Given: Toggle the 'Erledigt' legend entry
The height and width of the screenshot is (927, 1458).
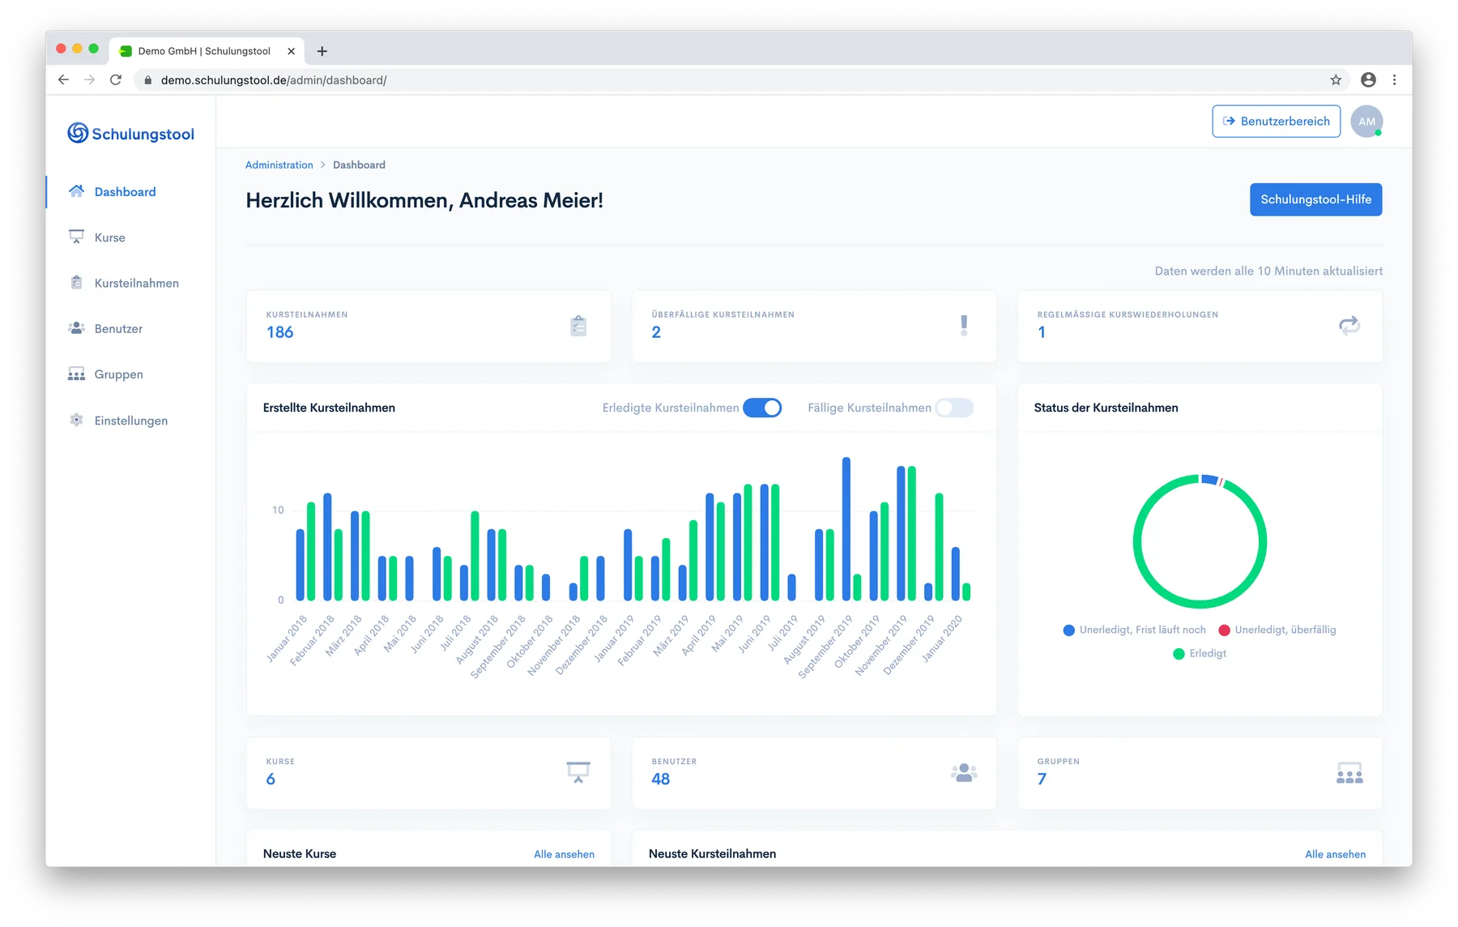Looking at the screenshot, I should click(1200, 653).
